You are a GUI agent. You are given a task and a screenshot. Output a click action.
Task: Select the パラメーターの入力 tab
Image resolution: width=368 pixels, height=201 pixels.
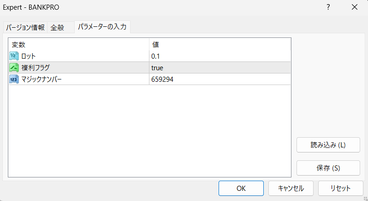click(102, 27)
